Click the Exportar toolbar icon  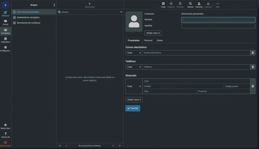click(208, 5)
